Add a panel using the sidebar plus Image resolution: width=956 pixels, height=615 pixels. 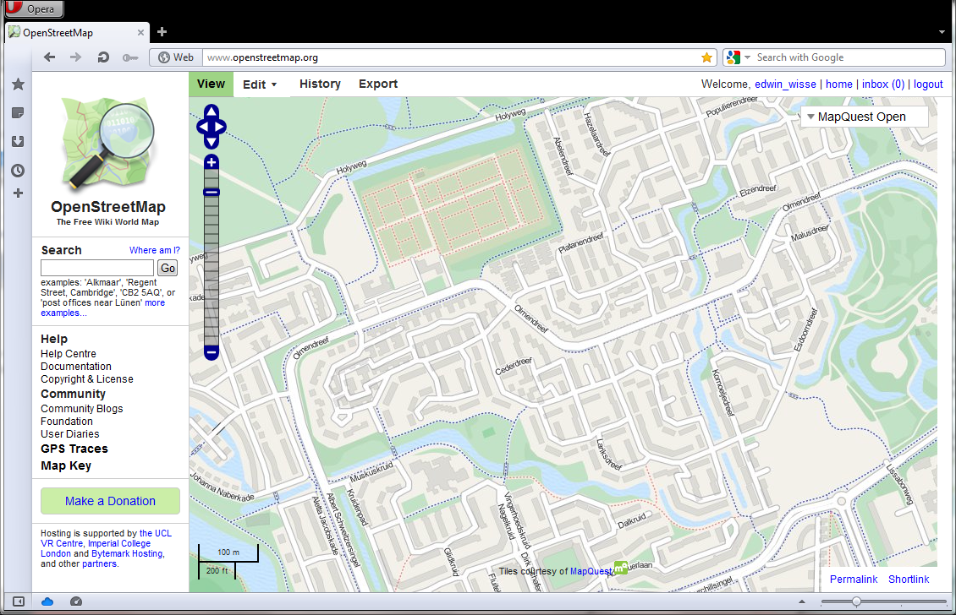coord(19,193)
